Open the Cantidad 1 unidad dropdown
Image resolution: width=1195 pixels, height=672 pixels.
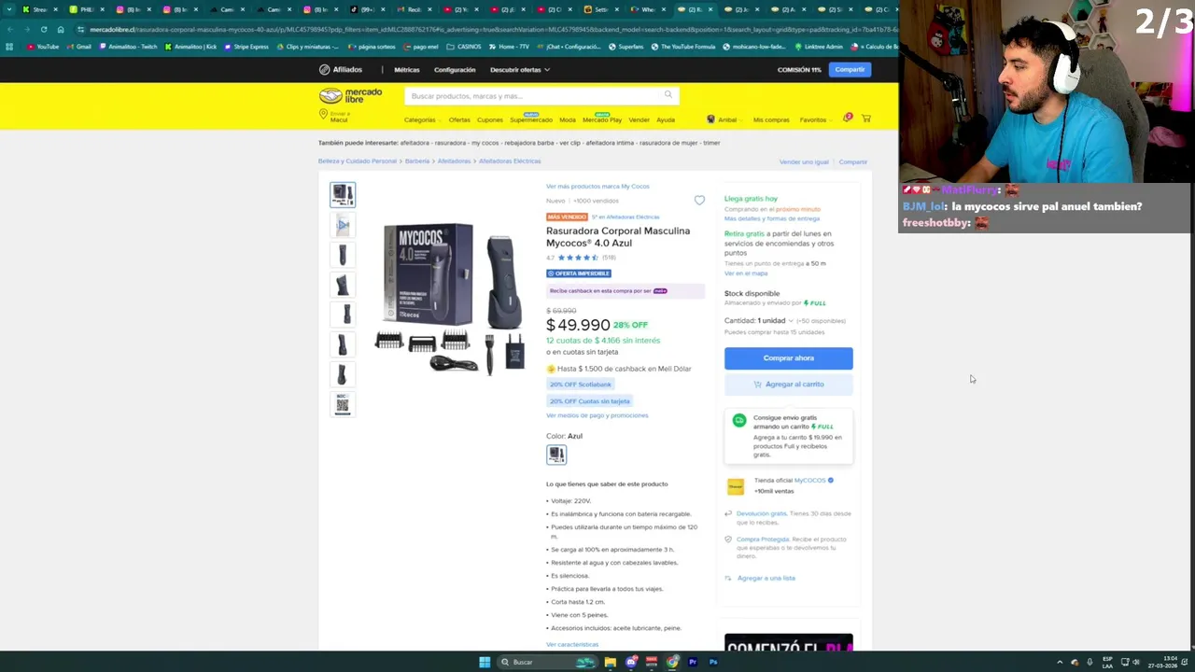[x=759, y=320]
